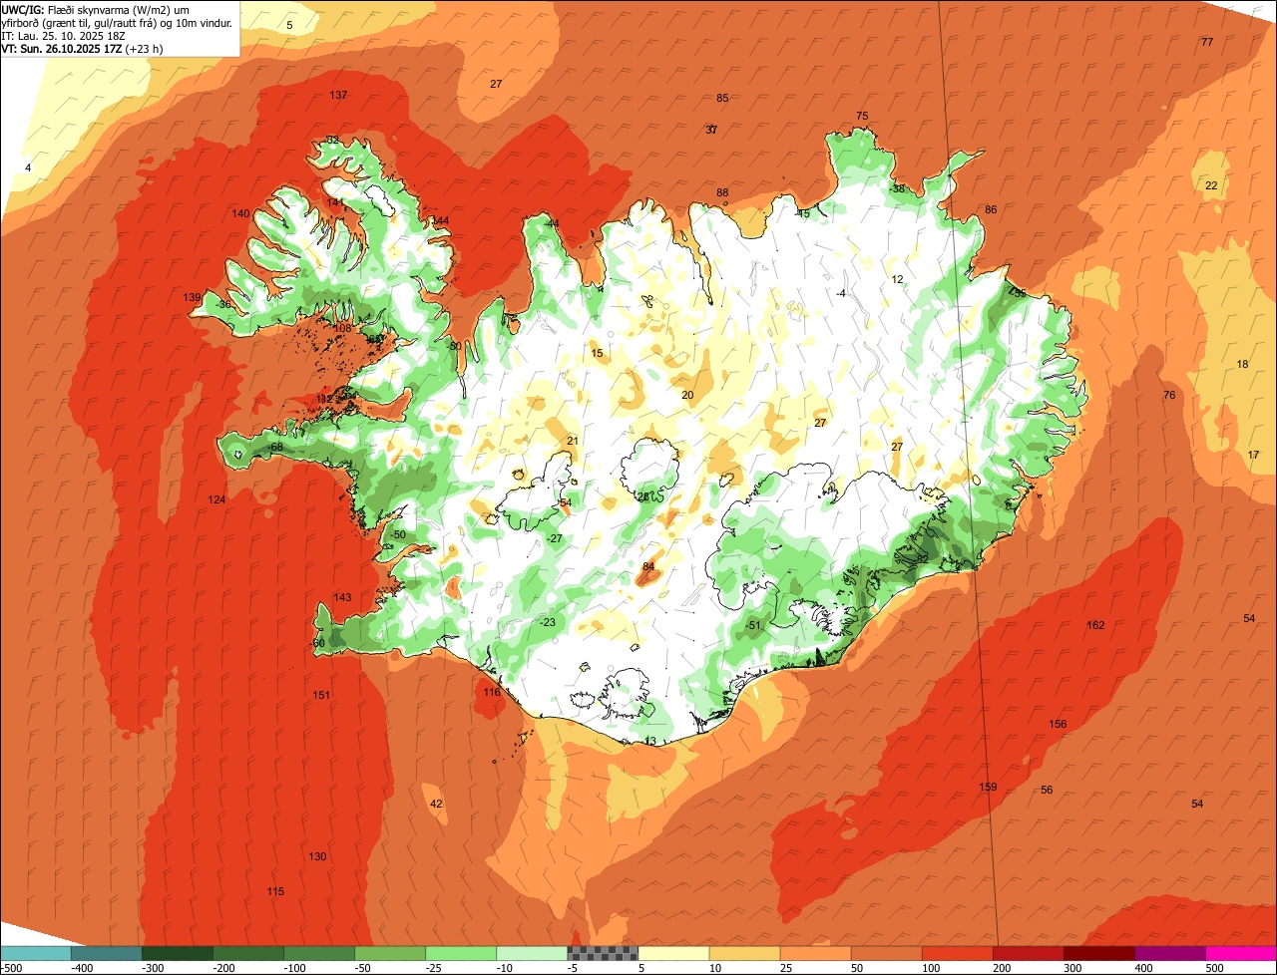The image size is (1277, 975).
Task: Click the map value '77' in the top-right
Action: coord(1207,42)
